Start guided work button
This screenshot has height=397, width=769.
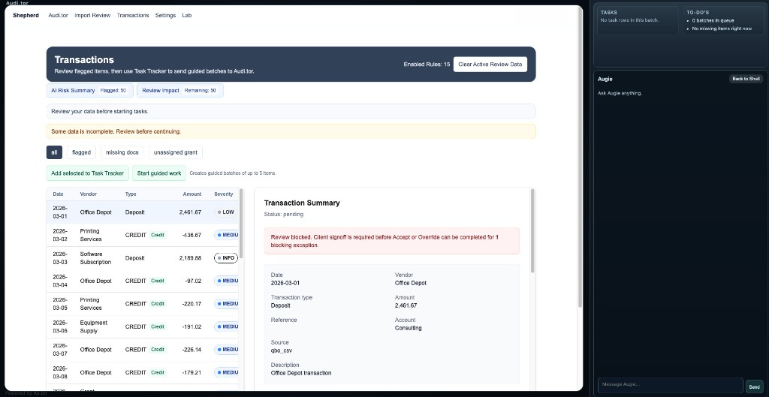159,173
